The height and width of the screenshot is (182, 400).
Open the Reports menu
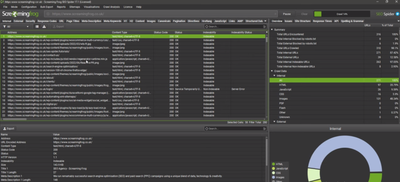point(61,7)
